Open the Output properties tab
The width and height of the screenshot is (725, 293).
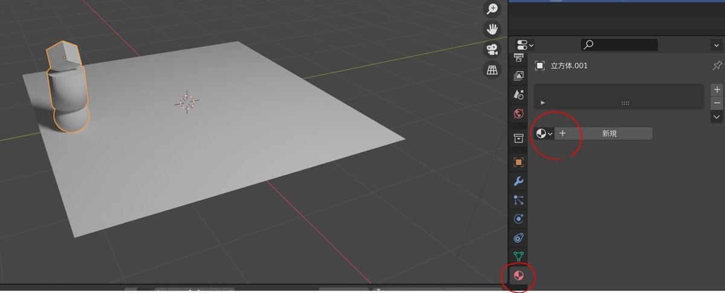(x=518, y=58)
